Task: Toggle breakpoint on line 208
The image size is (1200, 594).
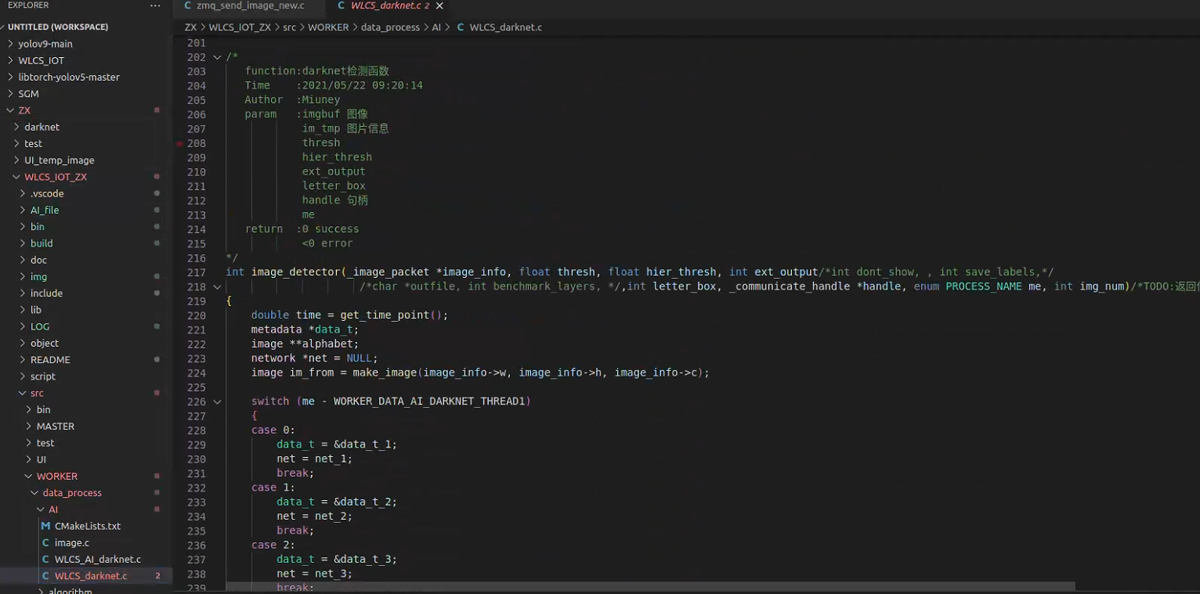Action: [179, 143]
